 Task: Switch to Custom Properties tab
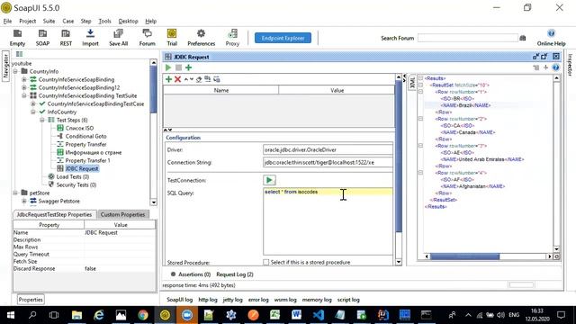tap(122, 214)
